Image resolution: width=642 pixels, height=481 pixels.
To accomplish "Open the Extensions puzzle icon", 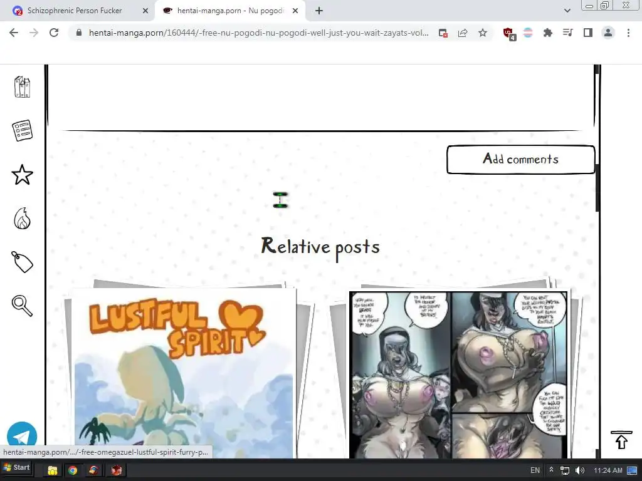I will coord(548,33).
